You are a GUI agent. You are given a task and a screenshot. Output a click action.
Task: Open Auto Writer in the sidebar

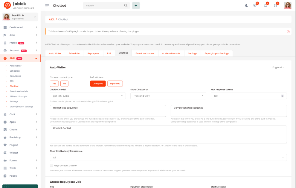click(16, 66)
